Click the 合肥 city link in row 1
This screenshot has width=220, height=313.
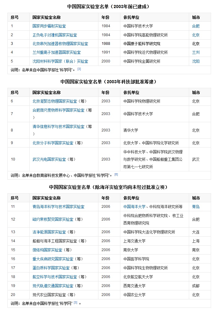pos(196,26)
